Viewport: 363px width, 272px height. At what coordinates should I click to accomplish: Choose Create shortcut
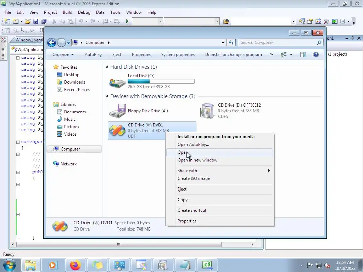pyautogui.click(x=219, y=210)
